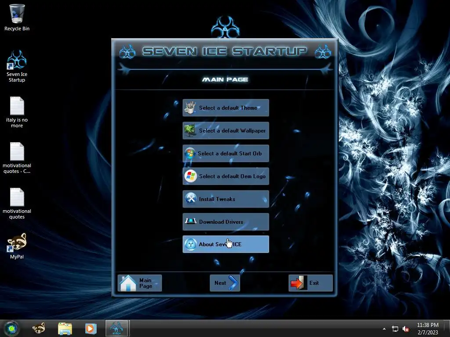Open file explorer from the taskbar

pyautogui.click(x=65, y=328)
